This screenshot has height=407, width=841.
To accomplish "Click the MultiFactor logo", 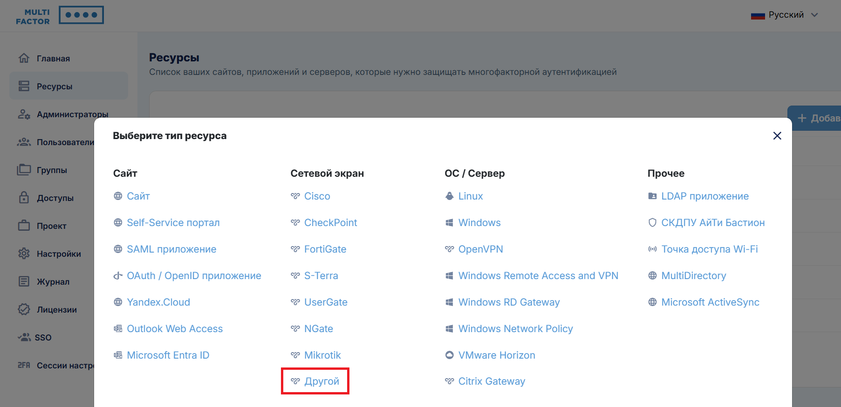I will point(60,15).
